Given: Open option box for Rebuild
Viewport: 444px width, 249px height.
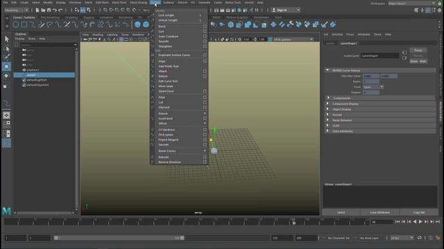Looking at the screenshot, I should tap(205, 157).
